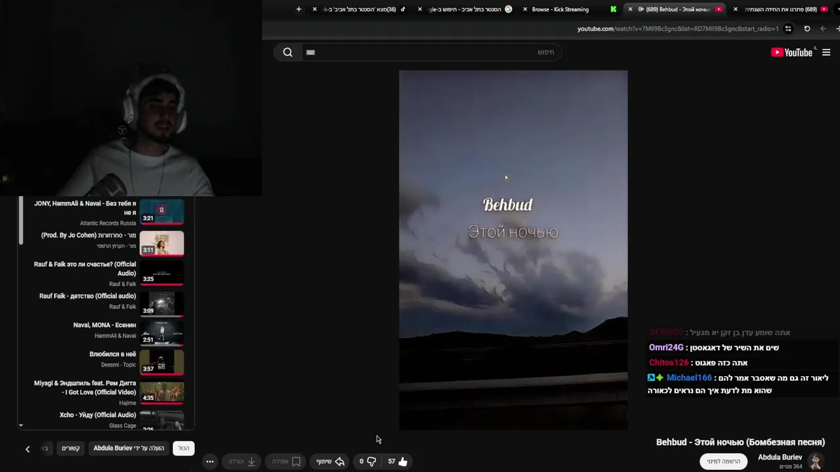This screenshot has width=840, height=472.
Task: Click the search magnifier button
Action: tap(287, 52)
